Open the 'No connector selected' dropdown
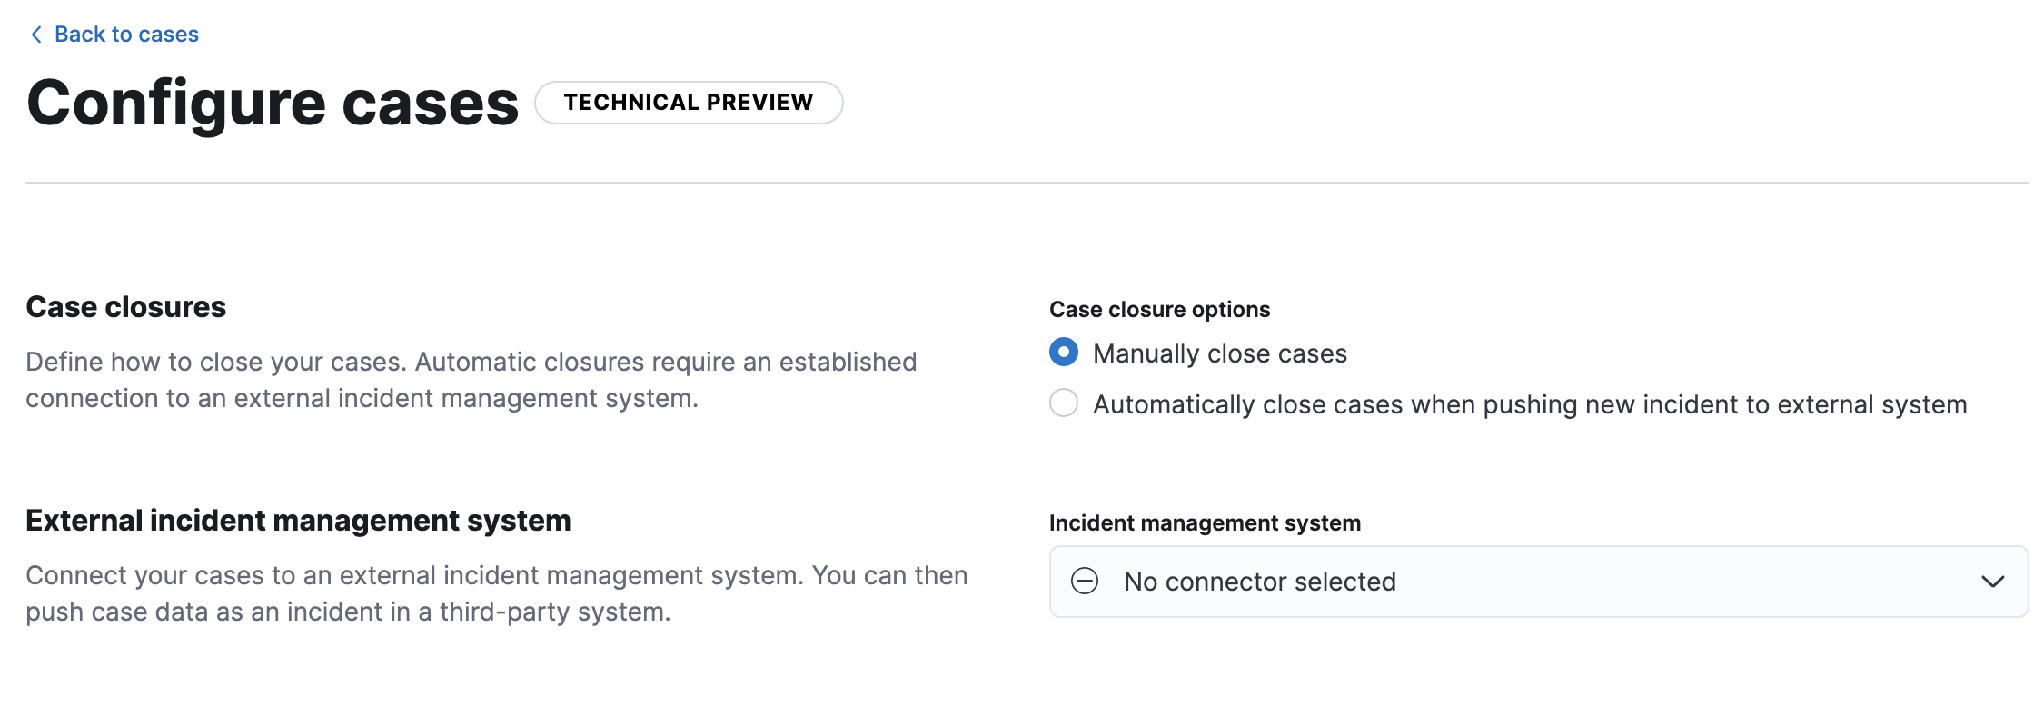The image size is (2034, 716). tap(1537, 582)
